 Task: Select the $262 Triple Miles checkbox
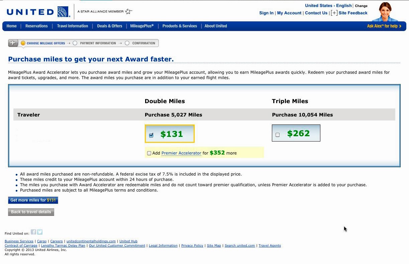pos(278,135)
